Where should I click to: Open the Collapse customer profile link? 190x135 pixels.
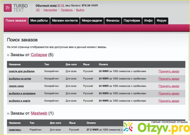coord(39,55)
